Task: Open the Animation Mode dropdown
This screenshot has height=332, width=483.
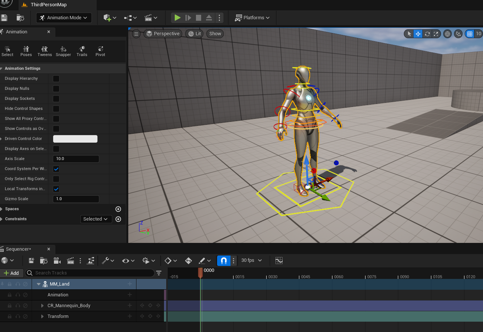Action: (x=64, y=17)
